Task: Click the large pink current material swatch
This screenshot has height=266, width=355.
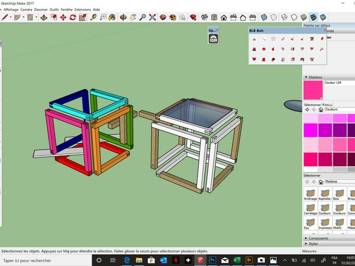Action: 313,90
